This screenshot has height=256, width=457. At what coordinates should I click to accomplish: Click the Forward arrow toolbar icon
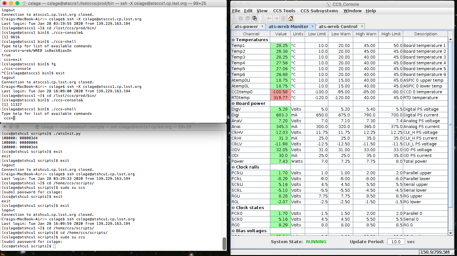276,18
